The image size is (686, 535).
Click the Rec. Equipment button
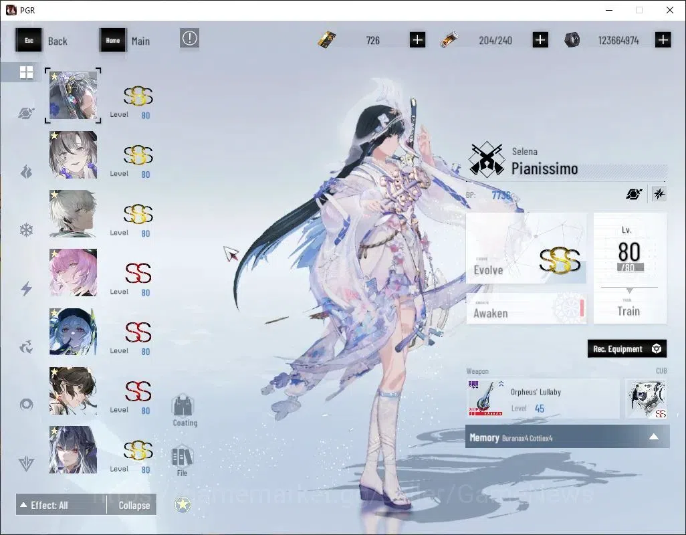pyautogui.click(x=627, y=348)
